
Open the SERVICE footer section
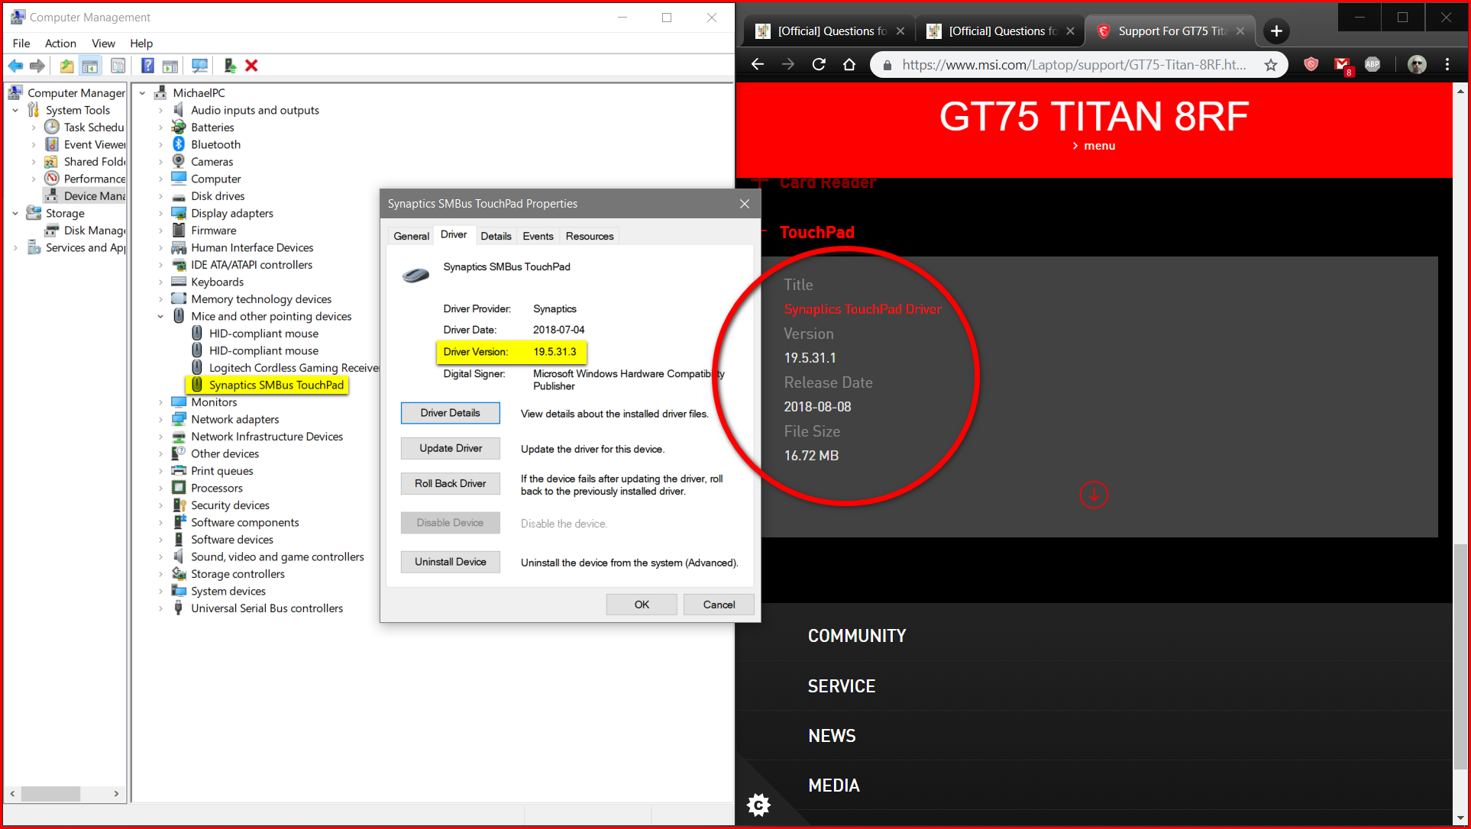point(842,686)
